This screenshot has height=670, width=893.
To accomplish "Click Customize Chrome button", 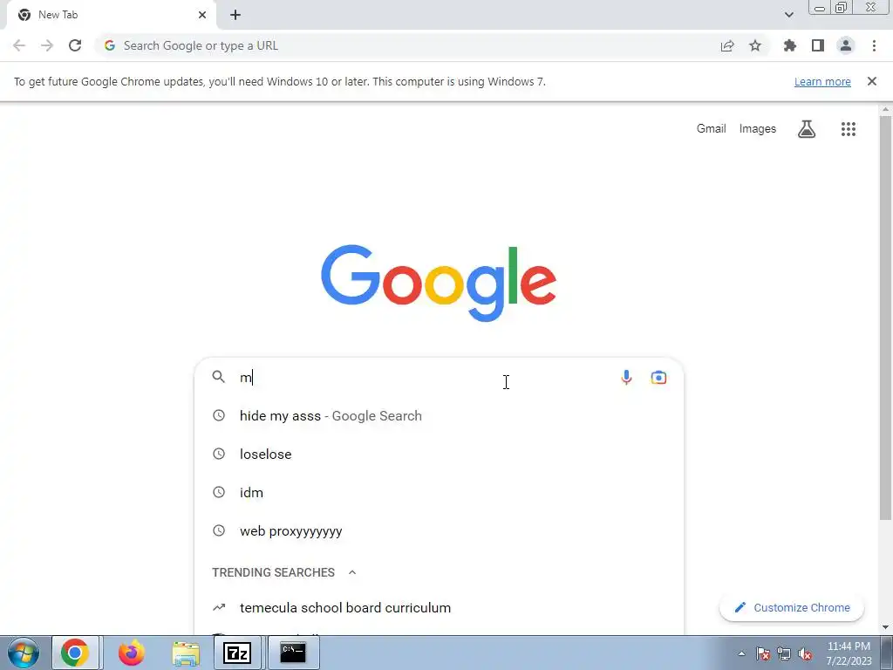I will coord(792,607).
